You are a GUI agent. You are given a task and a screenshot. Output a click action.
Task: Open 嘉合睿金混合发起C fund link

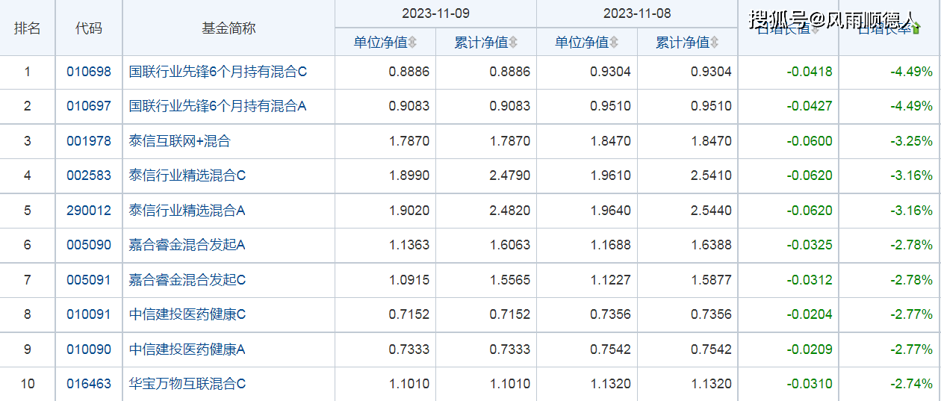pyautogui.click(x=187, y=280)
